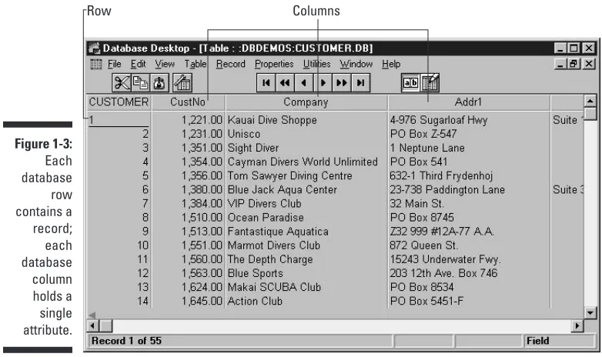
Task: Click the CustNo column header
Action: [x=188, y=102]
